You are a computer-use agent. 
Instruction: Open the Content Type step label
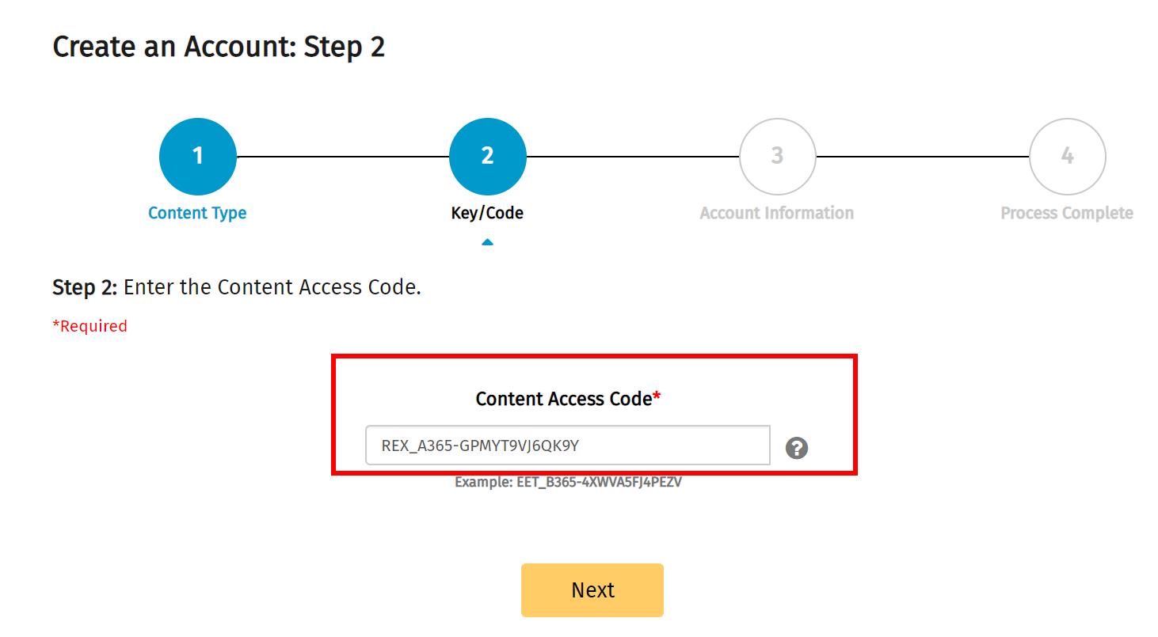197,213
